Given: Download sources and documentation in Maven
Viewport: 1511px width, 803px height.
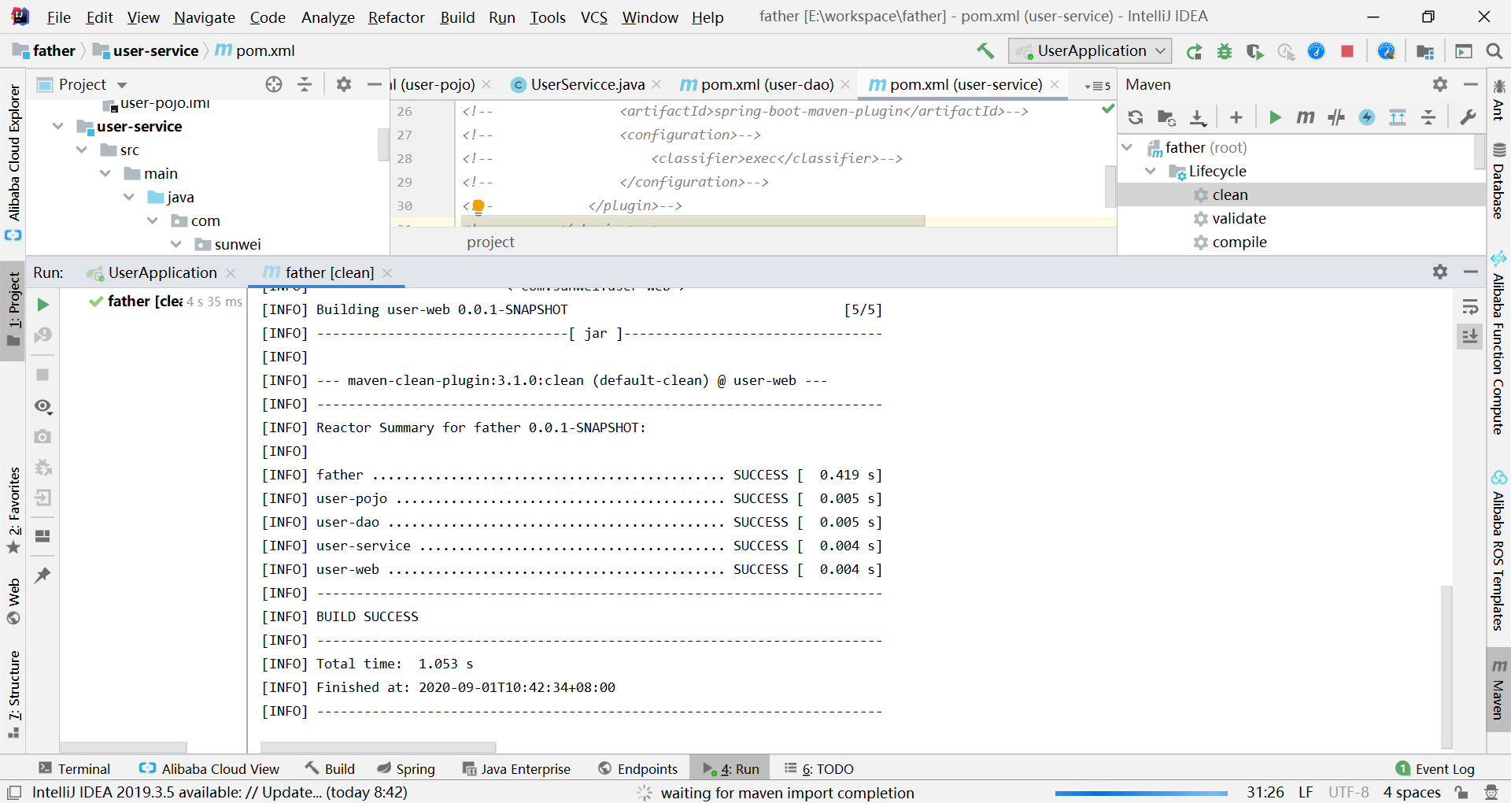Looking at the screenshot, I should coord(1198,118).
